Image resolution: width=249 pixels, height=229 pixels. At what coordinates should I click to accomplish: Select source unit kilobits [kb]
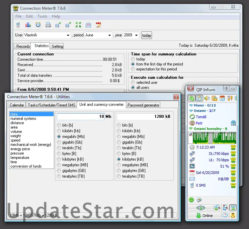click(59, 131)
